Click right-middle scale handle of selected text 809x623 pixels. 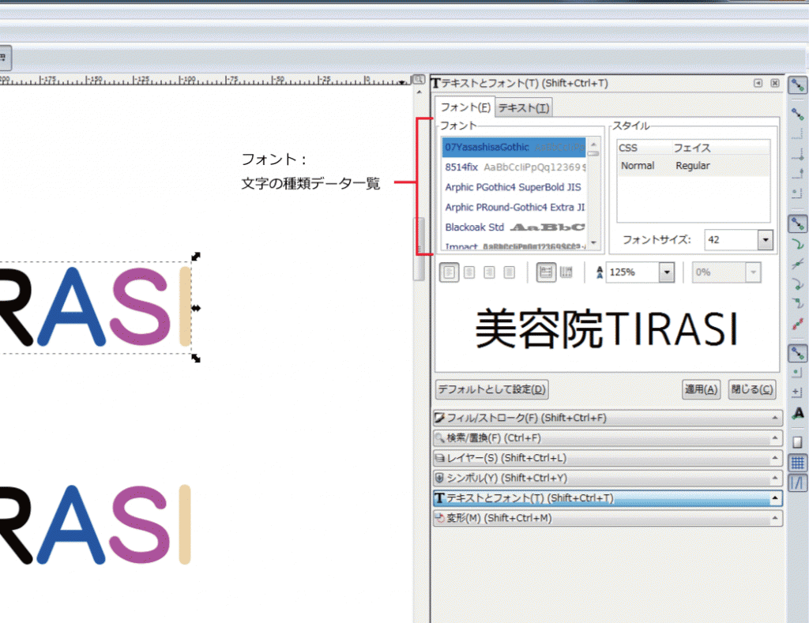[x=196, y=308]
